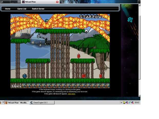
Task: Click the Lives label in game
Action: (16, 86)
